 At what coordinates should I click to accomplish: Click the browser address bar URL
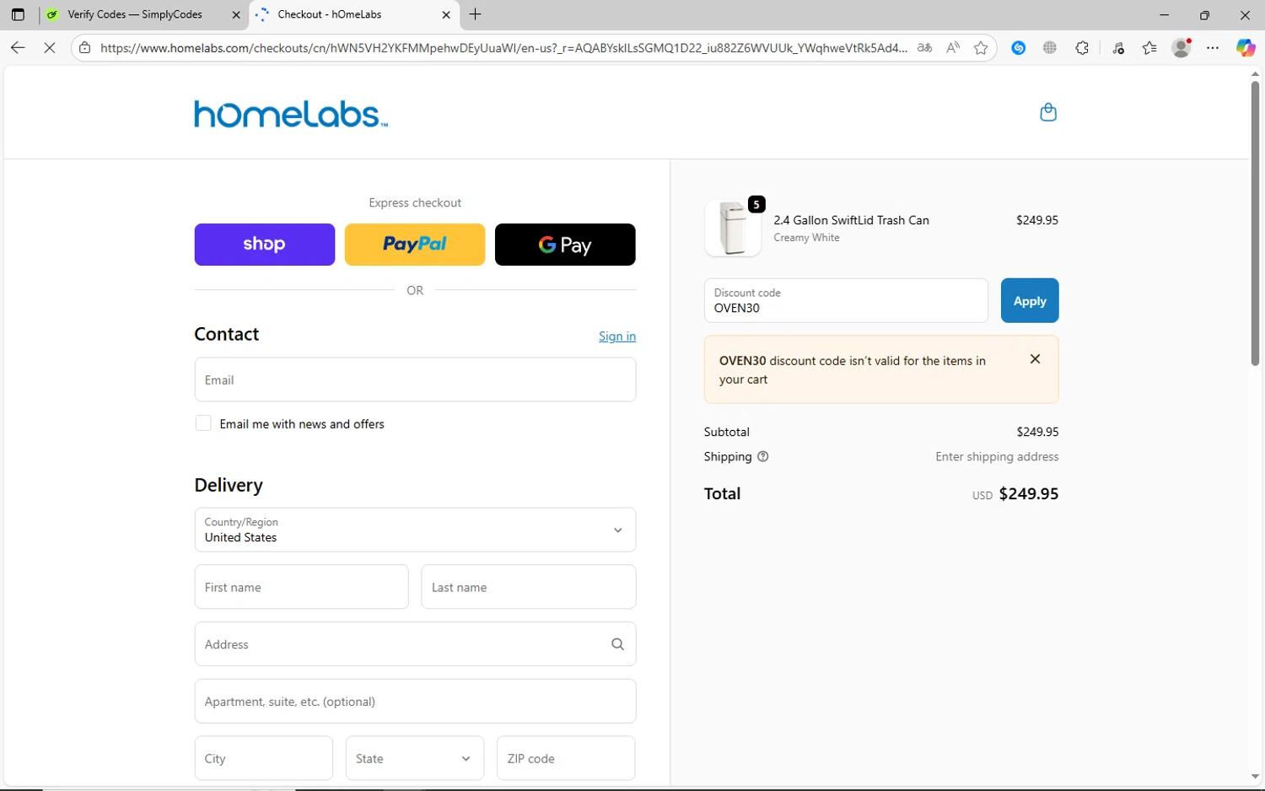503,48
